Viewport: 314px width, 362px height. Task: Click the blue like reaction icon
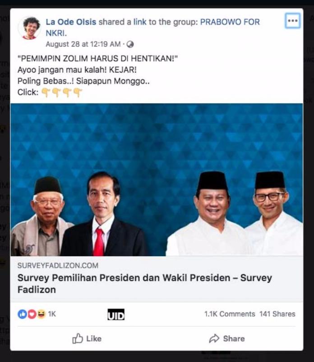pos(22,314)
